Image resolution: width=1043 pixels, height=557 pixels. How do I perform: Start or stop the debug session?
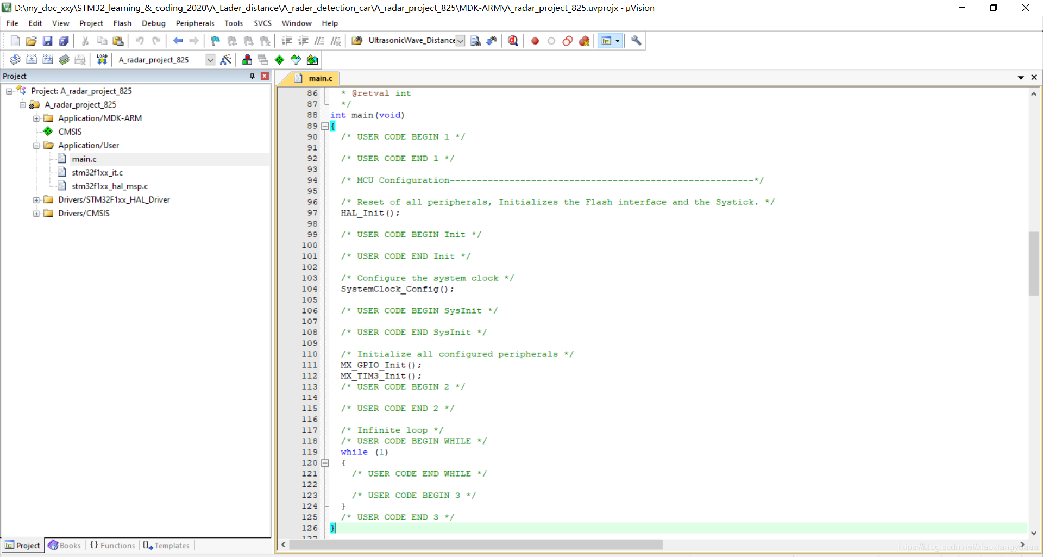point(513,41)
